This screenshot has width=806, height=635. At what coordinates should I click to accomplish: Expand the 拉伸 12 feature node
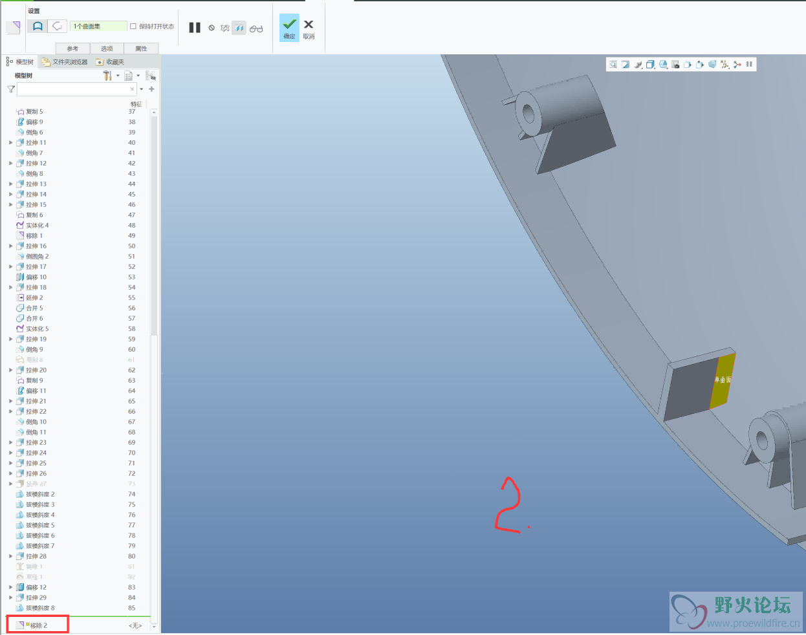pyautogui.click(x=10, y=164)
